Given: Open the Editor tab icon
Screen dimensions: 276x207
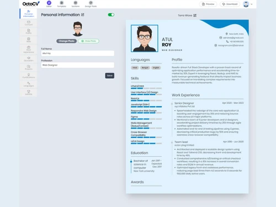Looking at the screenshot, I should (x=49, y=3).
